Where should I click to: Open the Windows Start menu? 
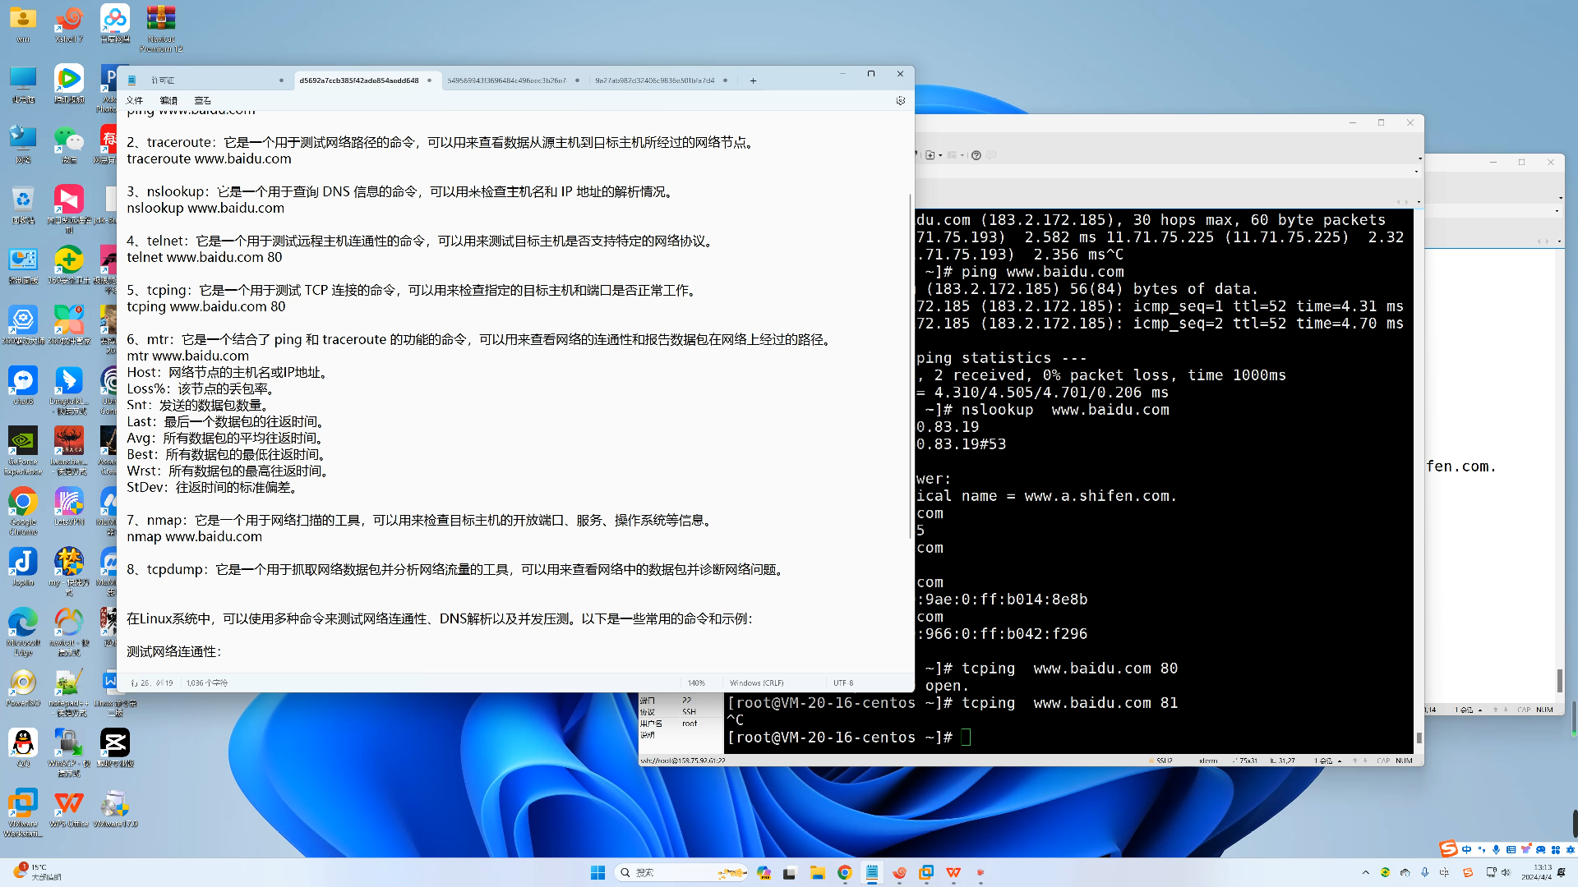click(598, 872)
